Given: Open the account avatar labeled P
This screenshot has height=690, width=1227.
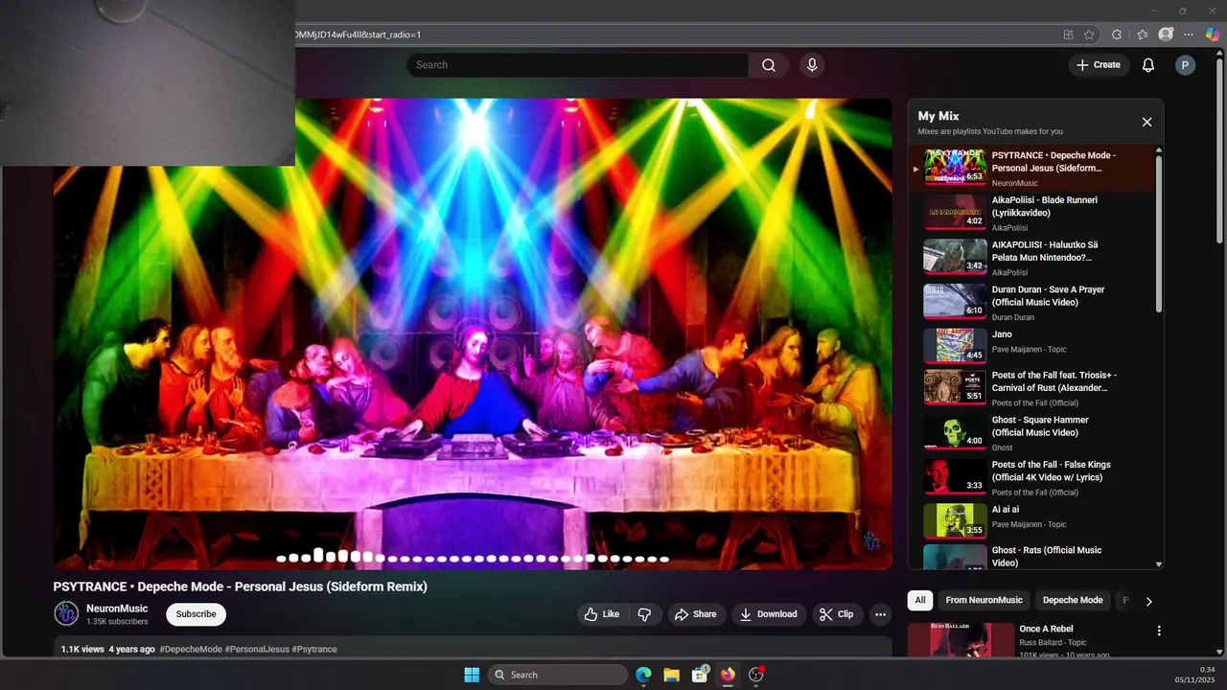Looking at the screenshot, I should point(1186,65).
